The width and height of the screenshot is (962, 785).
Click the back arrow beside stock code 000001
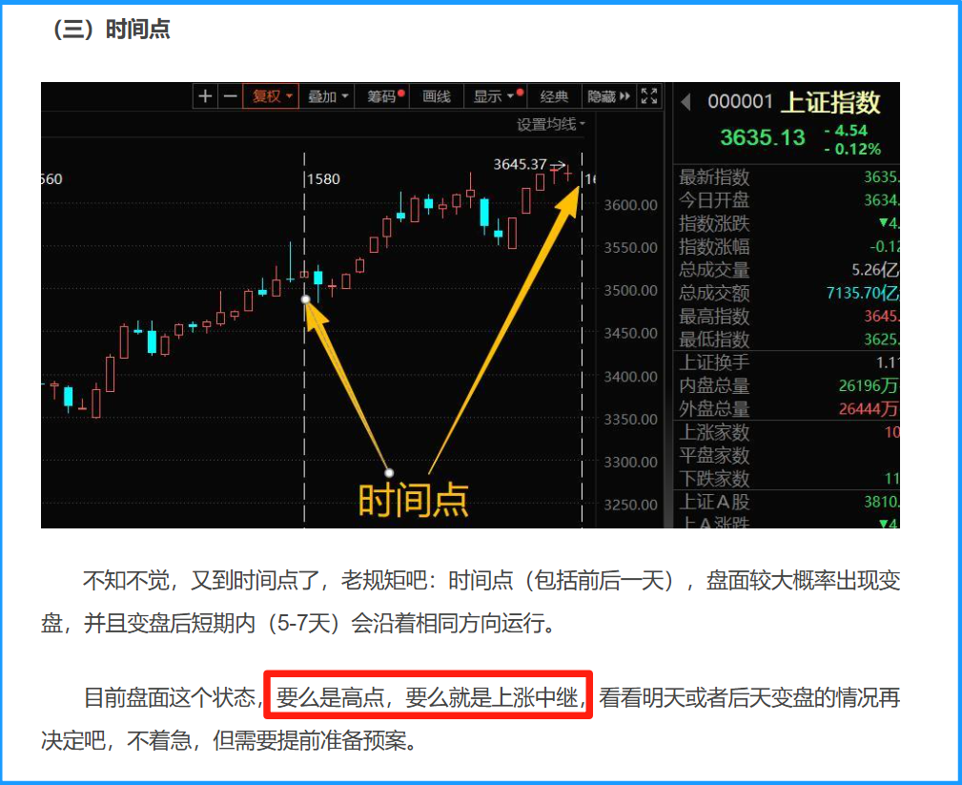(x=686, y=99)
